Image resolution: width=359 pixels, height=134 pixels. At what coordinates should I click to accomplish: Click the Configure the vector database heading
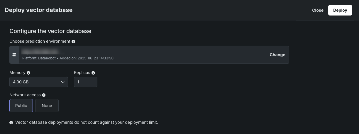click(50, 31)
